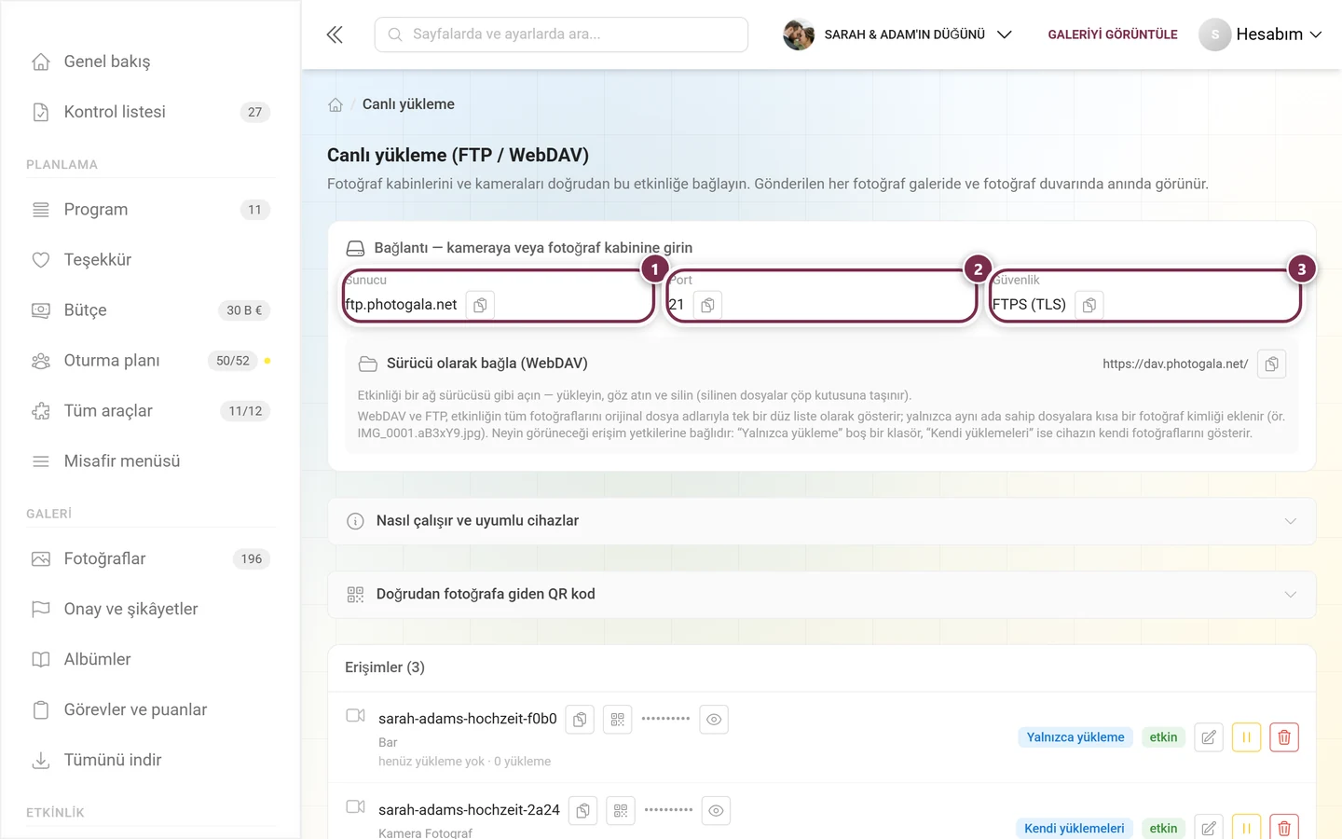The height and width of the screenshot is (839, 1342).
Task: Copy the port number 21
Action: (x=707, y=305)
